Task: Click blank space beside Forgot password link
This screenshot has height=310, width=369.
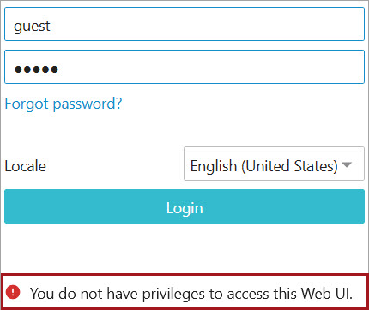Action: 243,104
